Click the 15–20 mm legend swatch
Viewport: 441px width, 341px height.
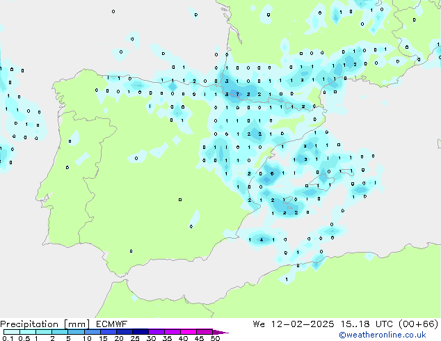coord(109,332)
